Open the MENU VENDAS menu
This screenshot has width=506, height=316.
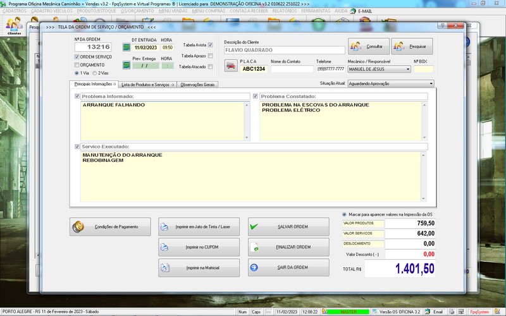point(173,11)
